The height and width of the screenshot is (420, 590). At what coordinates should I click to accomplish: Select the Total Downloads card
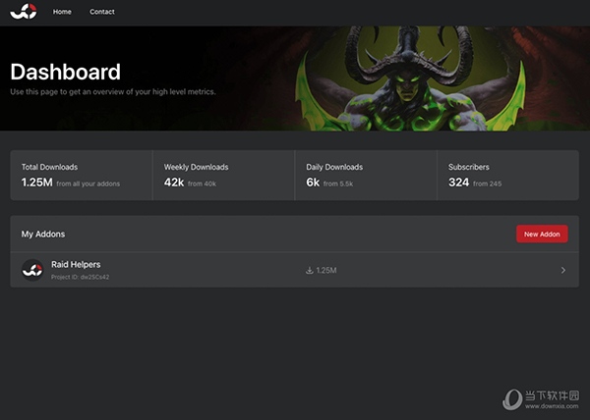point(82,176)
